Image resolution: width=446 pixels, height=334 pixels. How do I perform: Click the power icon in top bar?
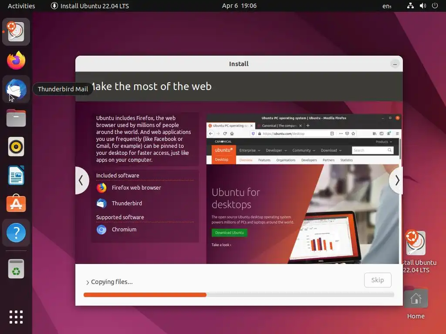[x=435, y=6]
